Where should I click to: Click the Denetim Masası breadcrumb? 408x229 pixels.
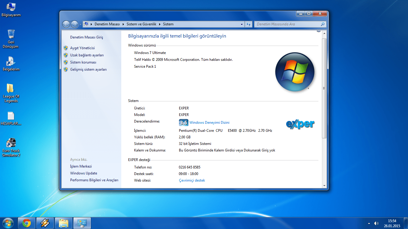pos(107,24)
